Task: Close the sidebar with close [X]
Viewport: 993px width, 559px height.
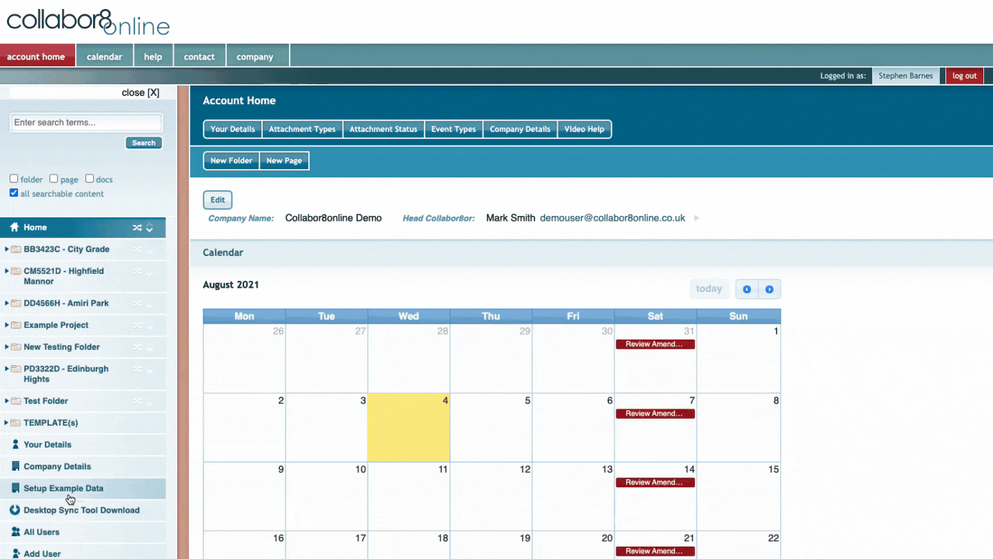Action: [141, 92]
